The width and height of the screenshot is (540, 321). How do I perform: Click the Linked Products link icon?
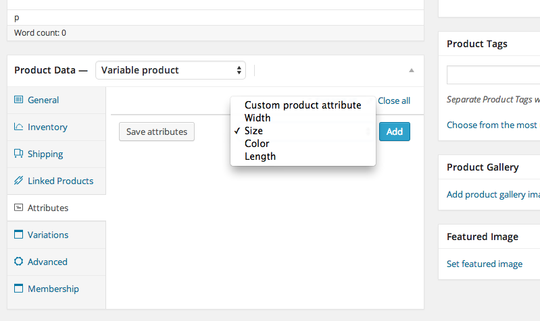(18, 181)
